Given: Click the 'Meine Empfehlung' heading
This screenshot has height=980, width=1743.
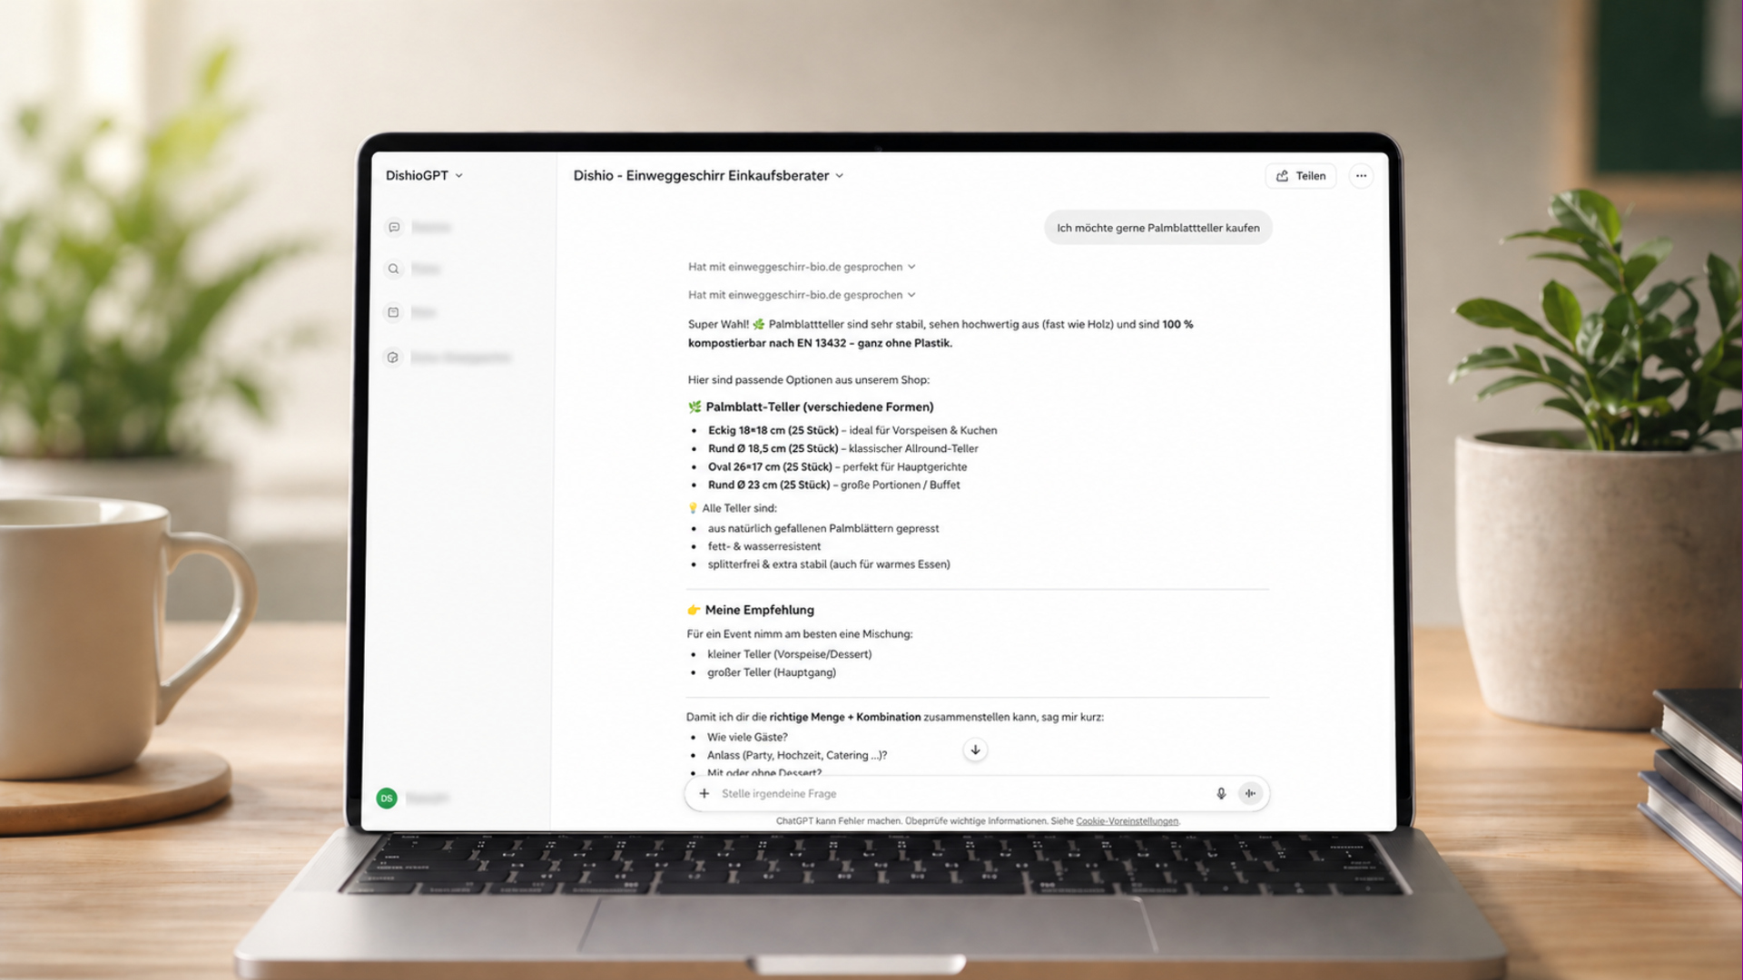Looking at the screenshot, I should tap(751, 610).
